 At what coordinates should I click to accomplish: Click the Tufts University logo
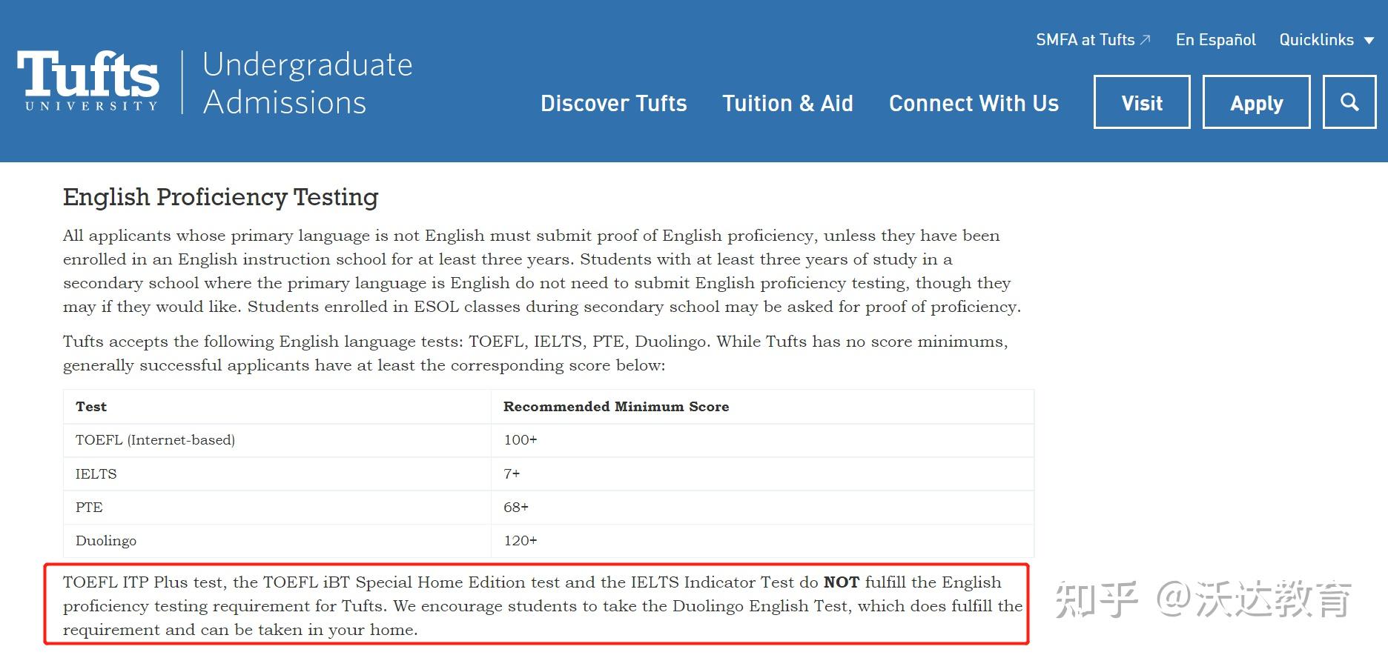click(x=88, y=82)
